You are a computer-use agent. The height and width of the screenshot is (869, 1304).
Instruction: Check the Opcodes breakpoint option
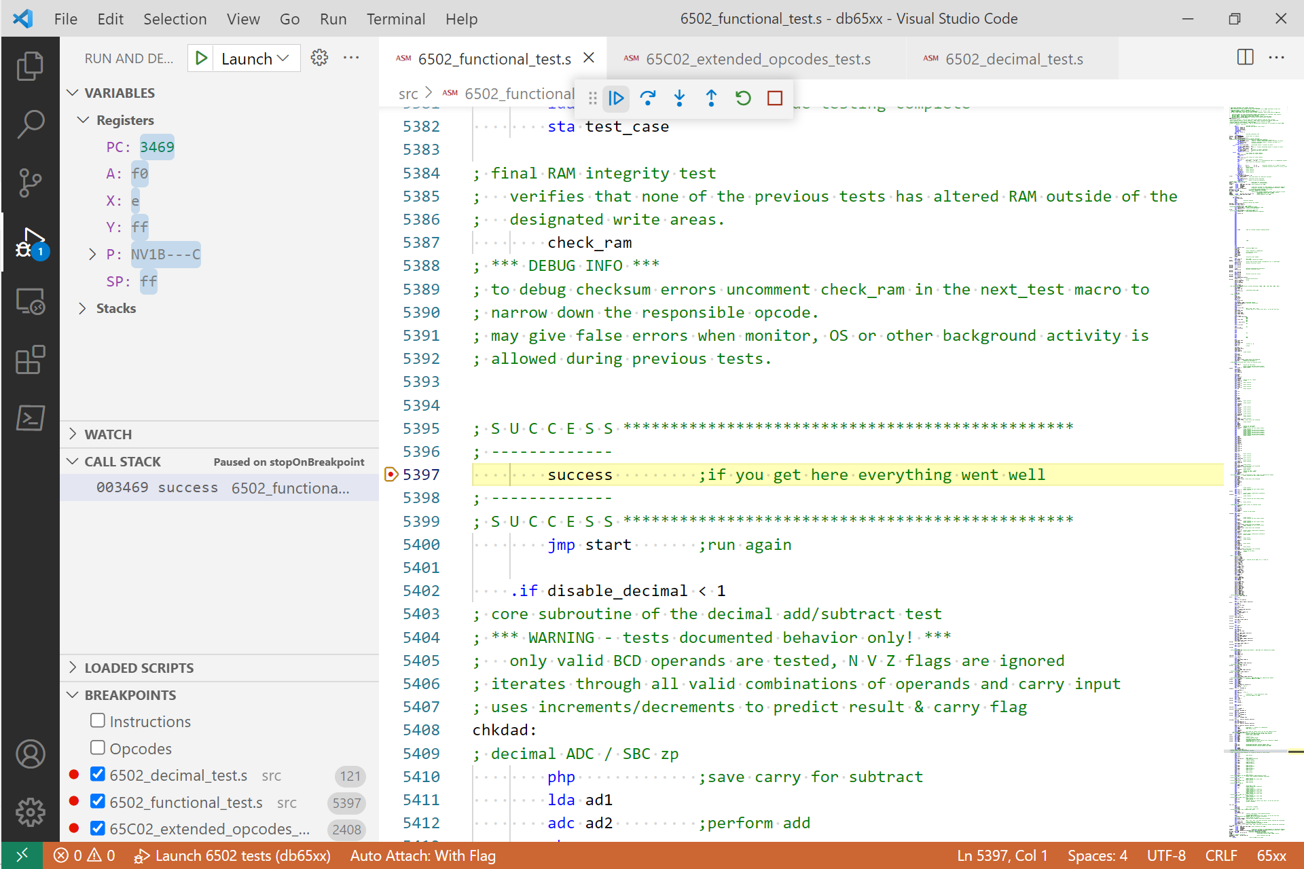[98, 747]
